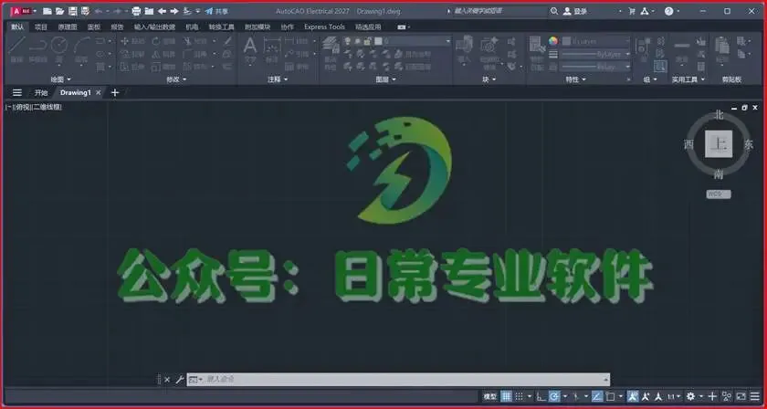Switch to the 原理图 ribbon tab
767x409 pixels.
click(x=68, y=26)
